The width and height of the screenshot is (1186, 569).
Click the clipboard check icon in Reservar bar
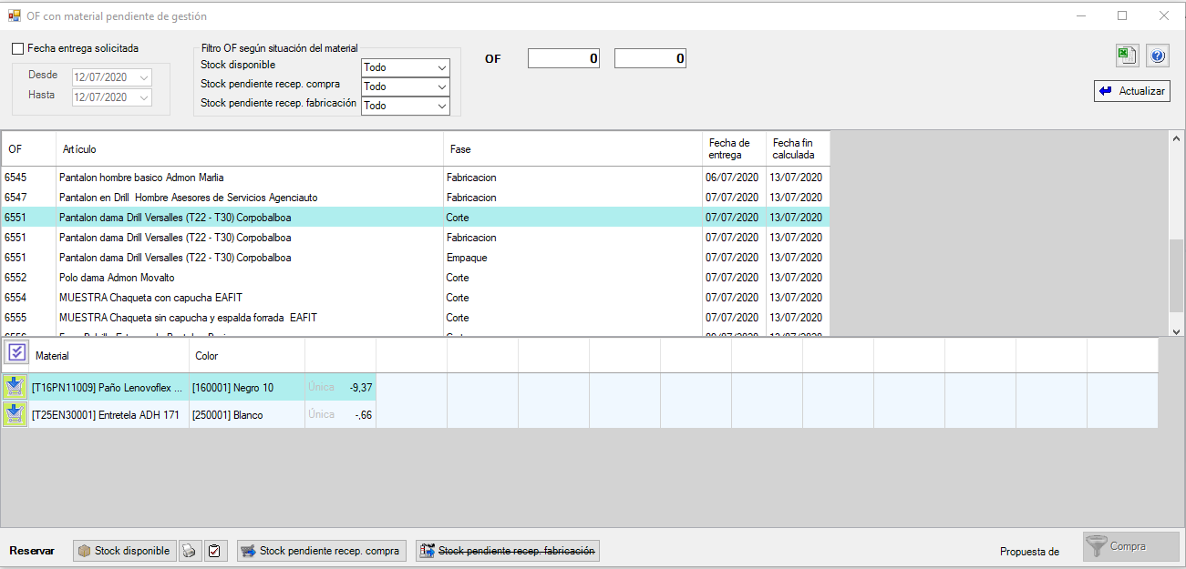(x=215, y=551)
